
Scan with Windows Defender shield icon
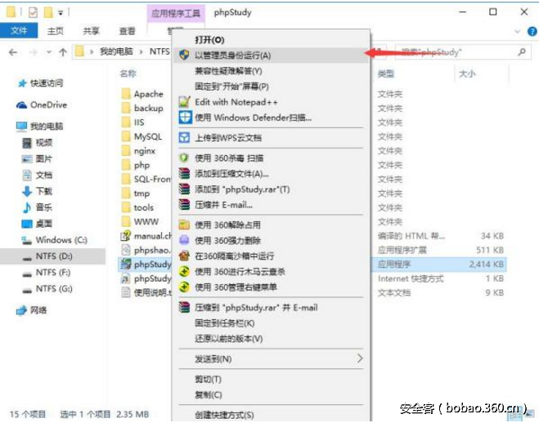185,118
